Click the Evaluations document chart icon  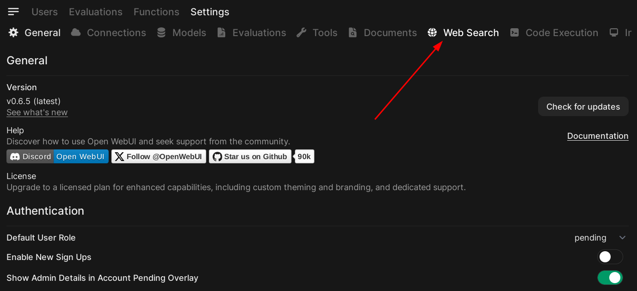click(x=221, y=32)
